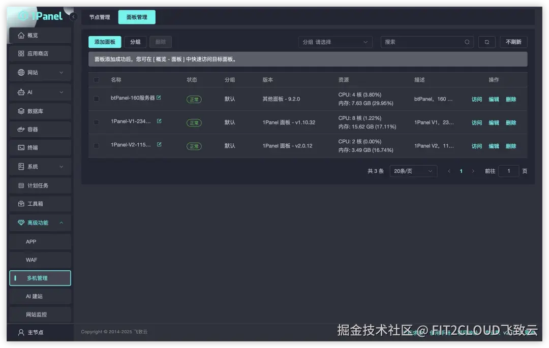This screenshot has height=348, width=549.
Task: Check the 1Panel-V1-234 row checkbox
Action: (96, 122)
